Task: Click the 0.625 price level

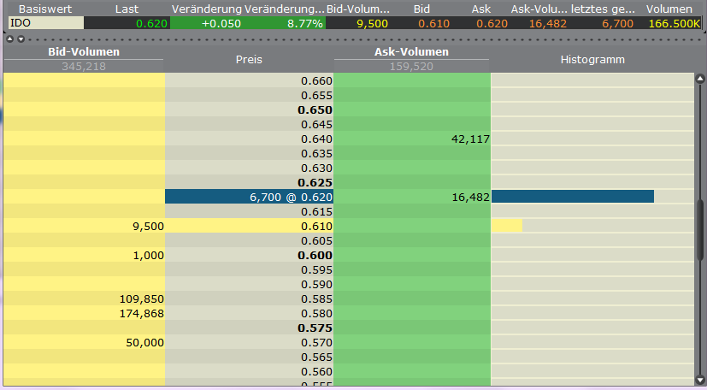Action: click(x=315, y=182)
